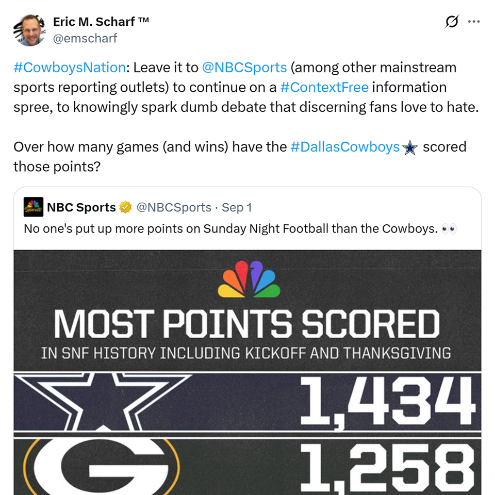Screen dimensions: 495x495
Task: Open the #ContextFree hashtag
Action: (324, 87)
